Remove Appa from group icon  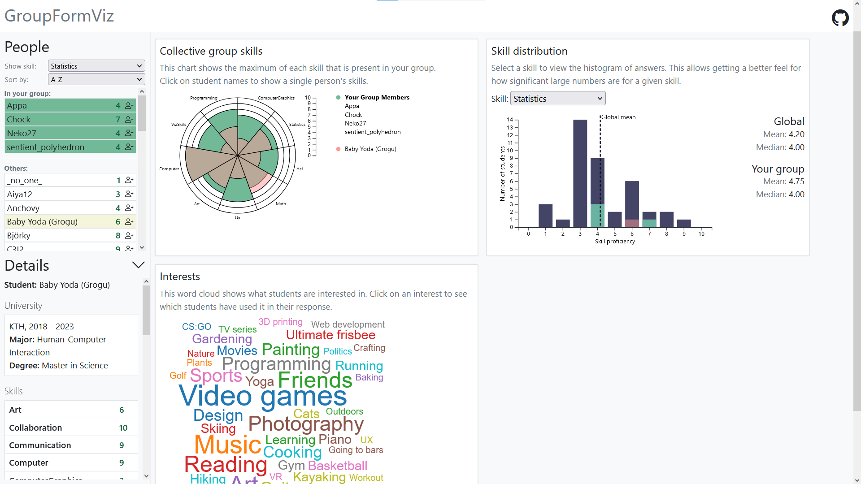pos(129,106)
